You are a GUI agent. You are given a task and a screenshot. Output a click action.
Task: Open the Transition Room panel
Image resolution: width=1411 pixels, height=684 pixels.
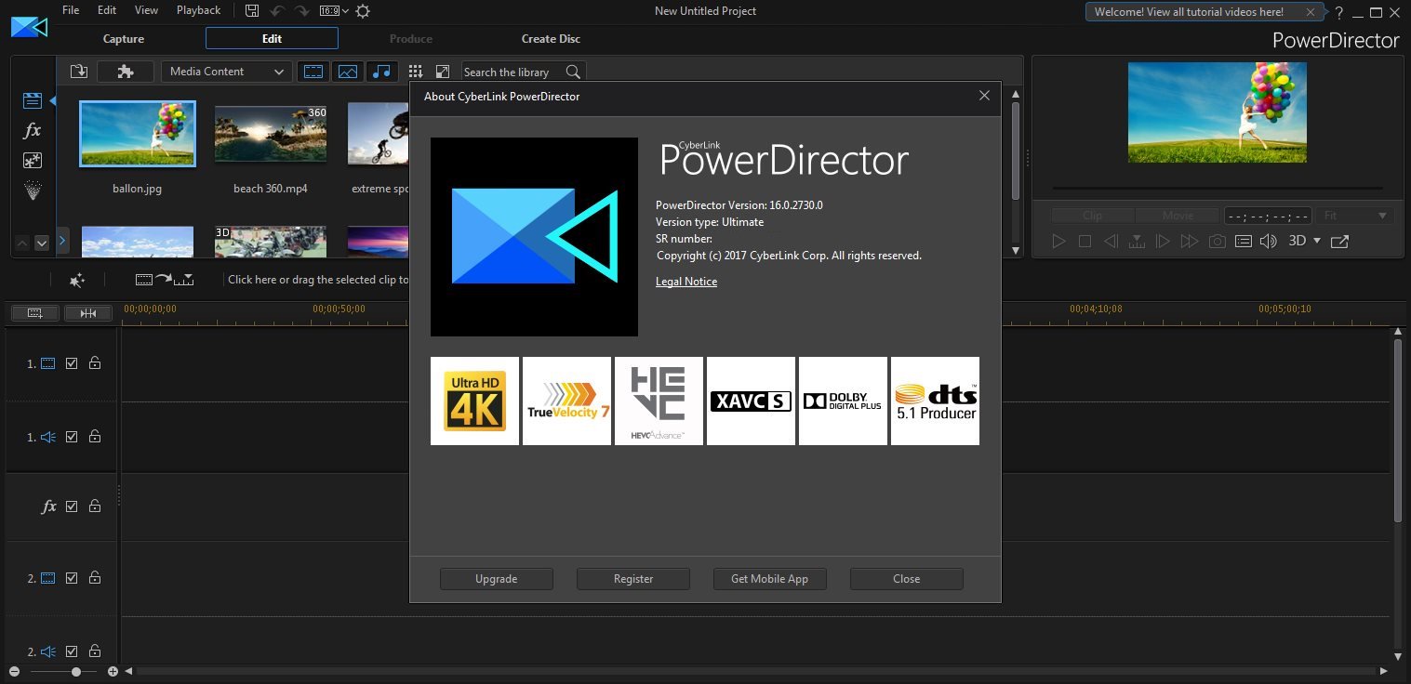(32, 160)
